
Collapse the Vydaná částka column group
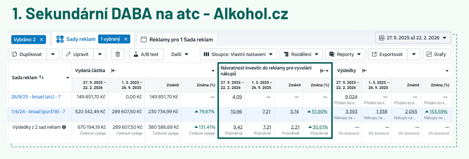click(114, 71)
